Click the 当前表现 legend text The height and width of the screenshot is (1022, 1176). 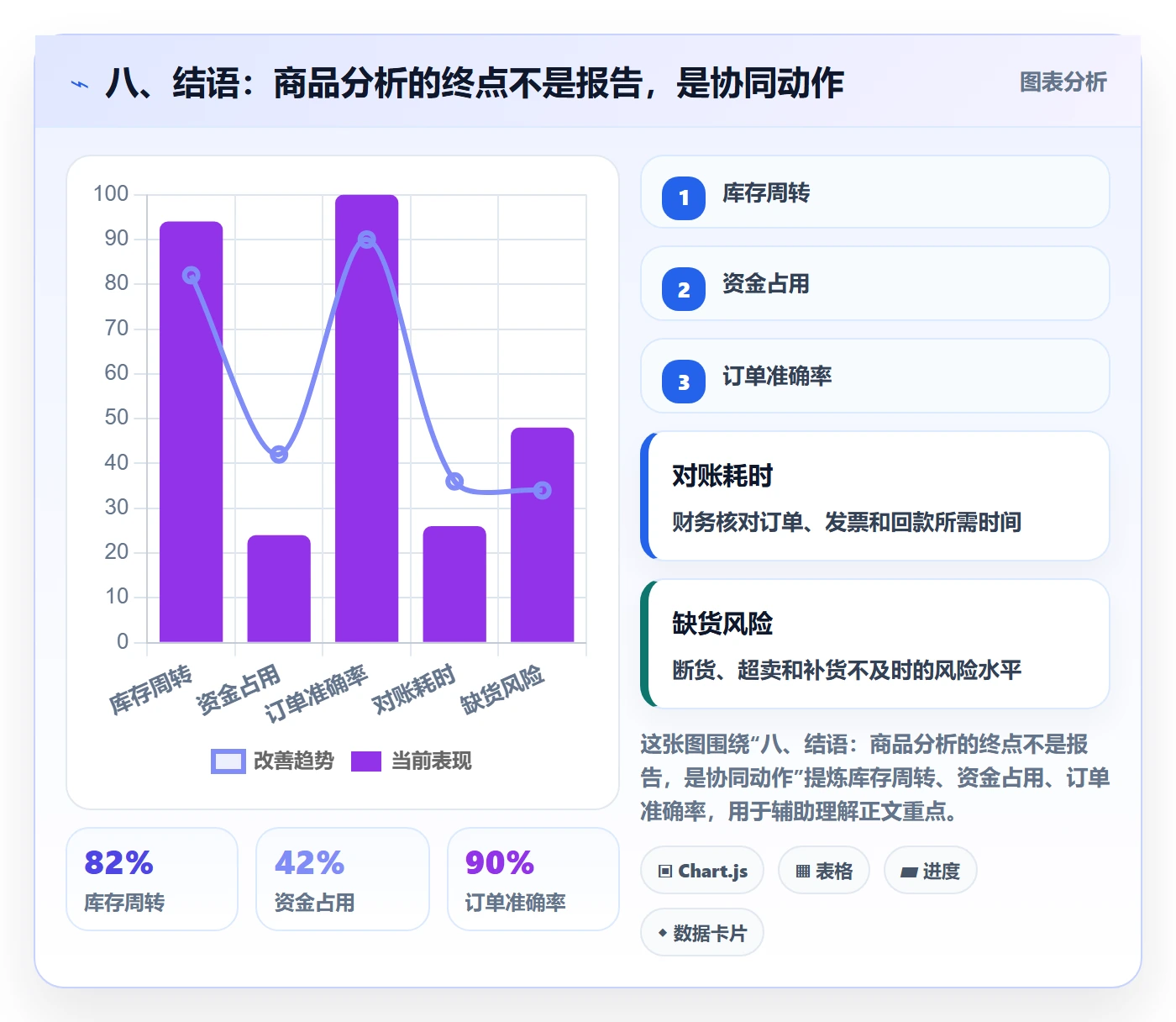pyautogui.click(x=432, y=761)
